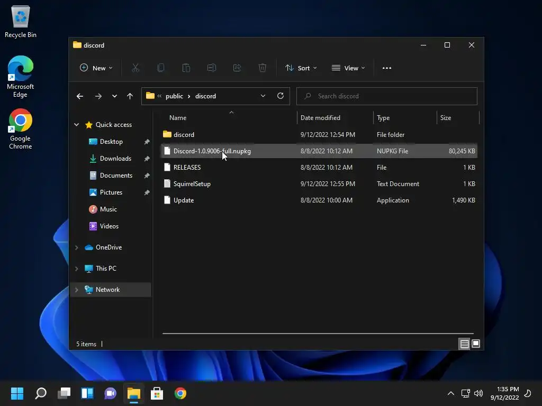The width and height of the screenshot is (542, 406).
Task: Open recent locations dropdown arrow
Action: [x=114, y=96]
